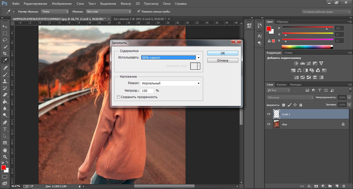This screenshot has width=353, height=189.
Task: Switch to the Каналы tab
Action: (x=281, y=85)
